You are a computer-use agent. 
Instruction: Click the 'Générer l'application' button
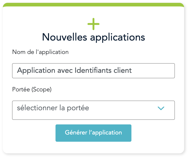[x=93, y=133]
